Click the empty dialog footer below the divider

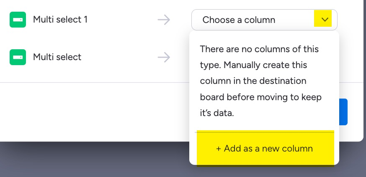coord(92,112)
